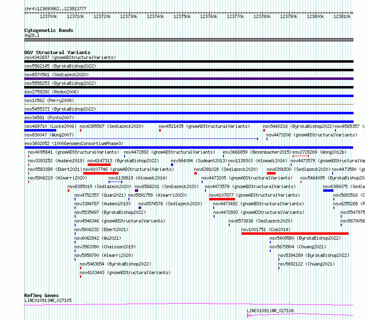Click nsv4107877 gnomAD variant label
This screenshot has height=320, width=365.
(254, 195)
